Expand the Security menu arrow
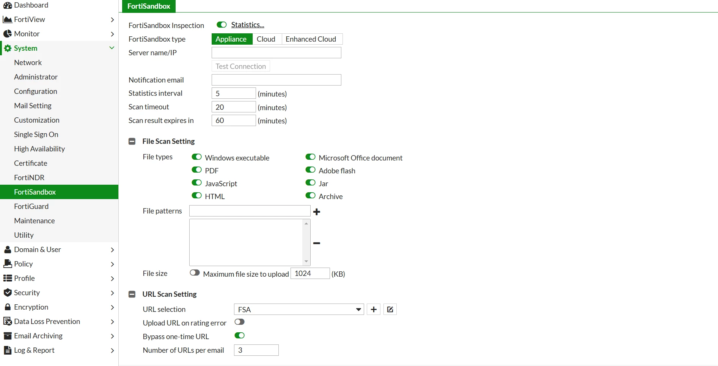Screen dimensions: 718x366 112,293
